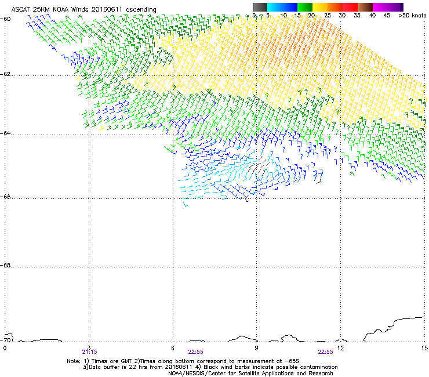429x377 pixels.
Task: Click the '12' longitude axis label
Action: tap(341, 348)
